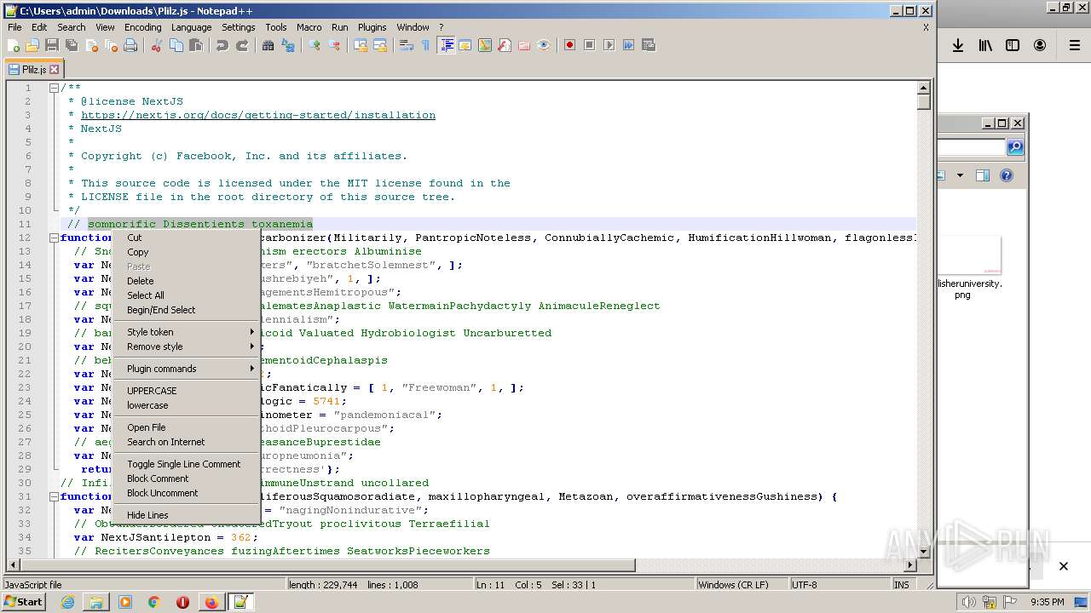Toggle Show All Characters pilcrow icon
Viewport: 1091px width, 613px height.
(426, 45)
